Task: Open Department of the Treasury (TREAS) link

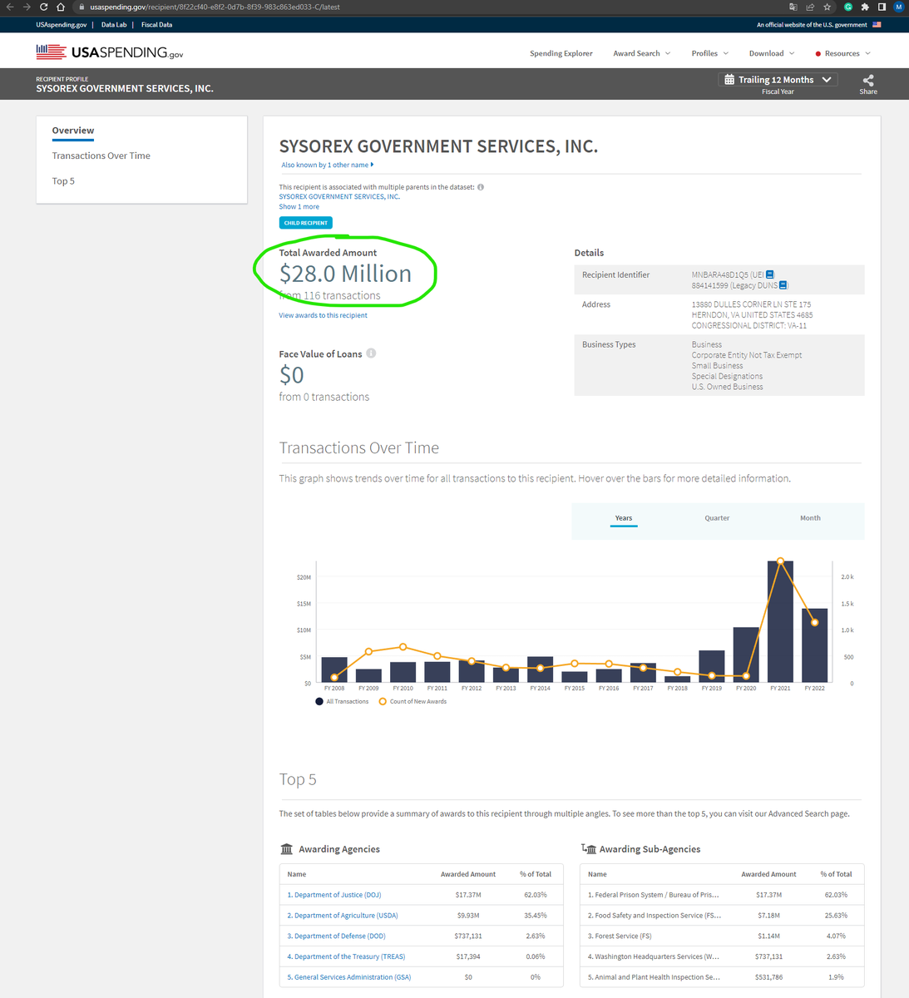Action: coord(346,956)
